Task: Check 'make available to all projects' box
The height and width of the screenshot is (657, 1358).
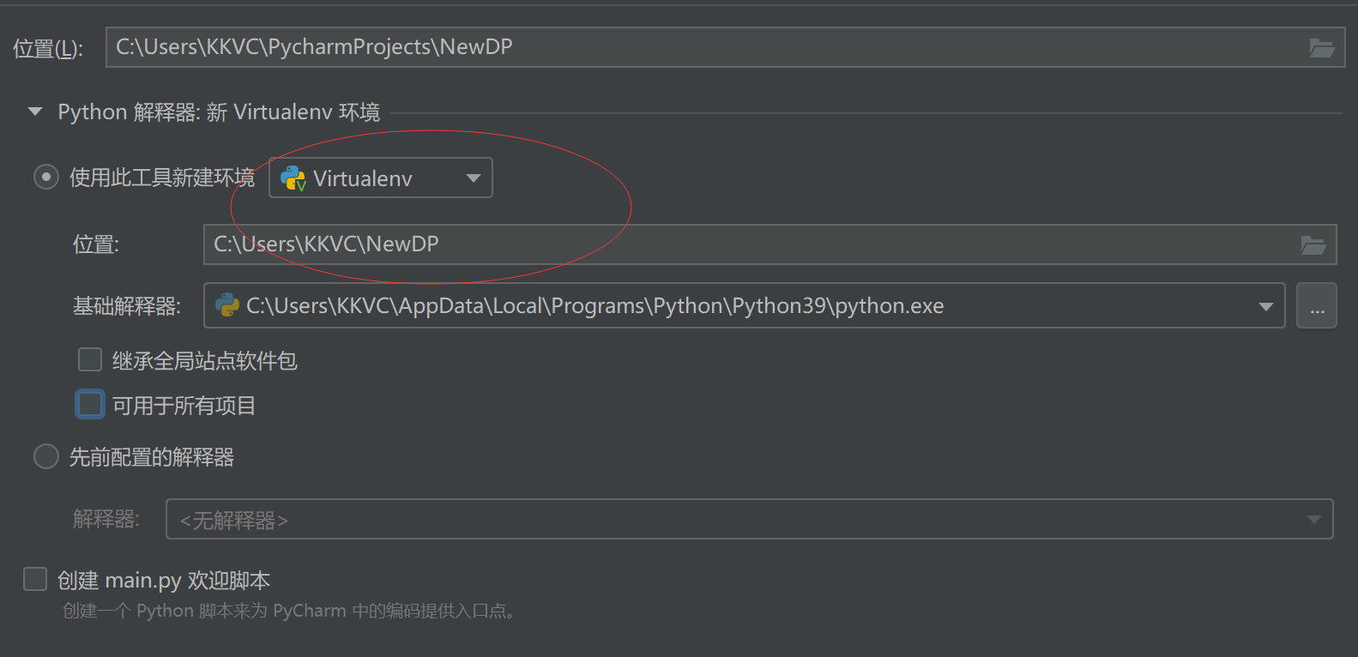Action: tap(90, 404)
